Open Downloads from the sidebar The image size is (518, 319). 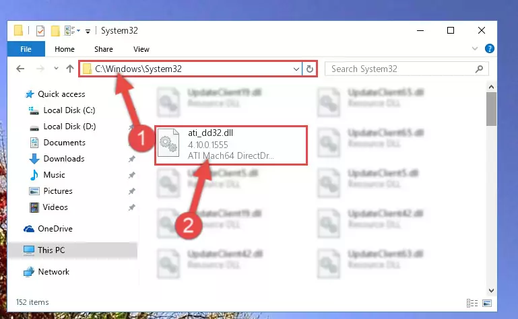pos(64,159)
